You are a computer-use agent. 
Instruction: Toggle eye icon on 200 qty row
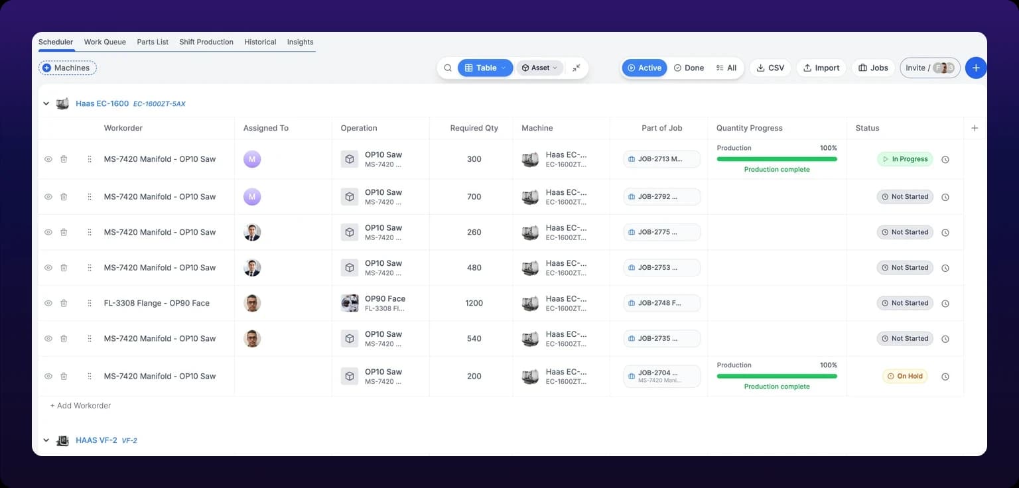click(x=48, y=376)
